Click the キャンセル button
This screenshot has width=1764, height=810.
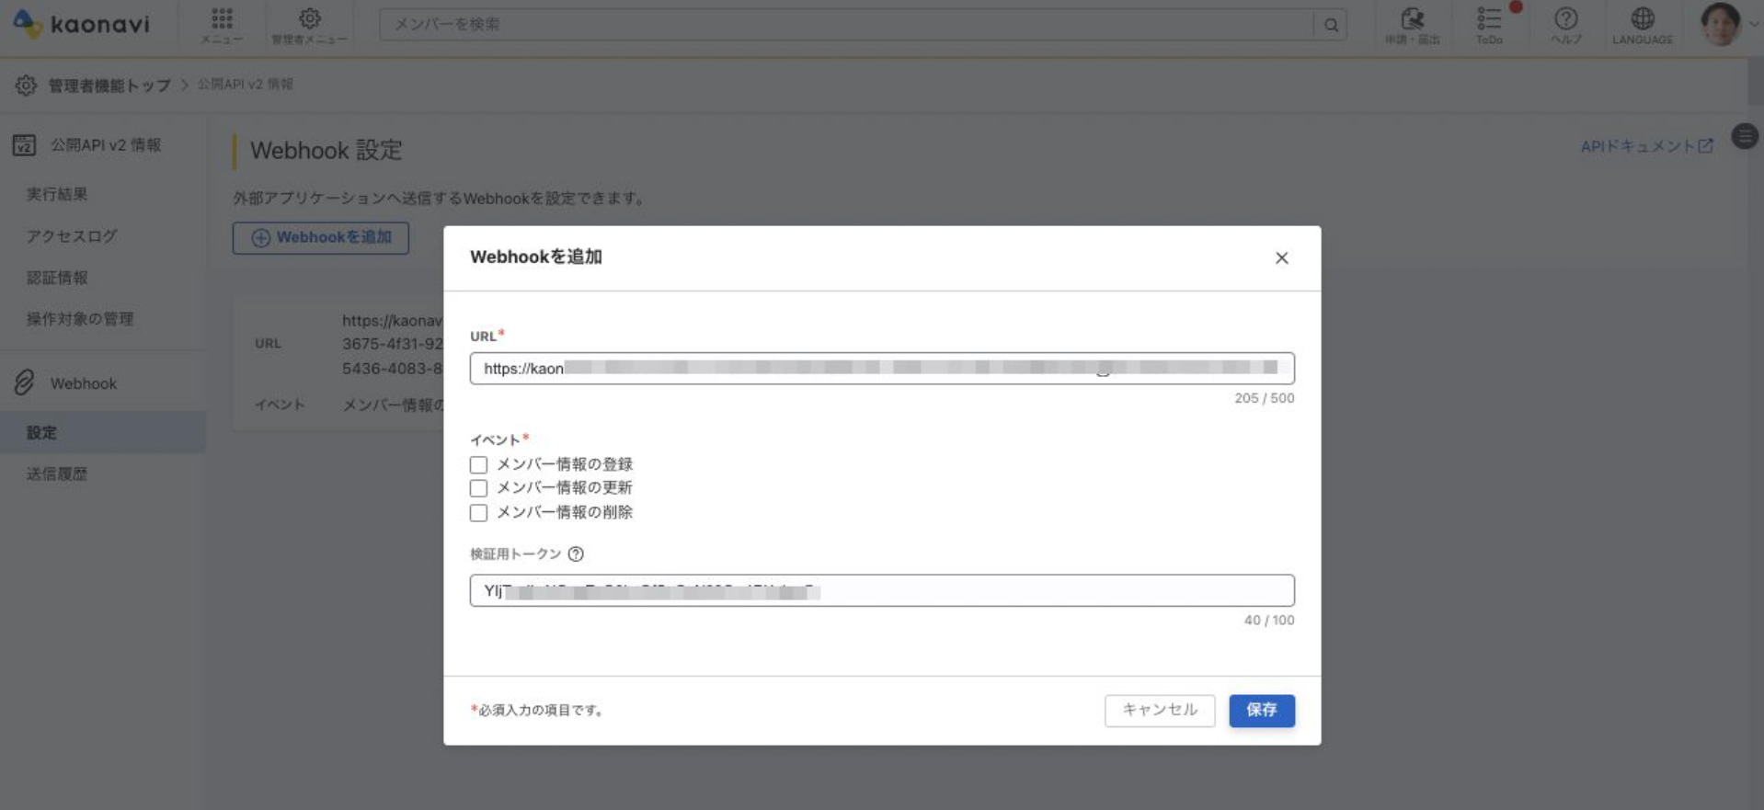[1160, 711]
